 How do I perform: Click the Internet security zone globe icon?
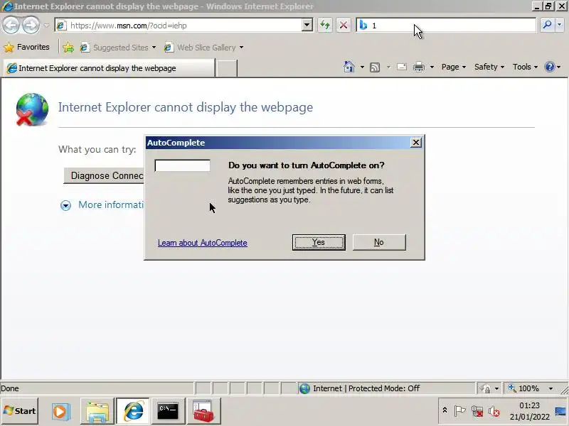pos(304,388)
